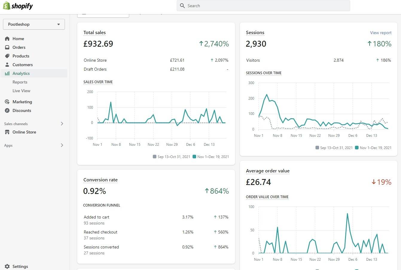
Task: Focus the top Search field
Action: (263, 6)
